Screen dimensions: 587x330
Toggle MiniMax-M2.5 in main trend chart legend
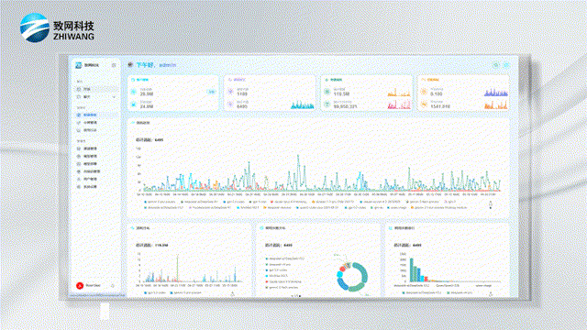pos(248,208)
